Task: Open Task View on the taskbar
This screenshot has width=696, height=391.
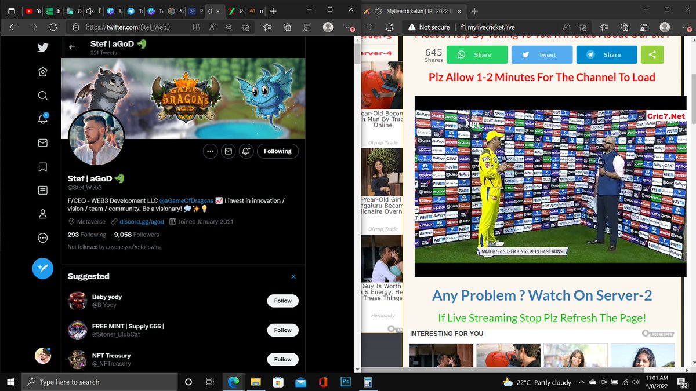Action: coord(211,382)
